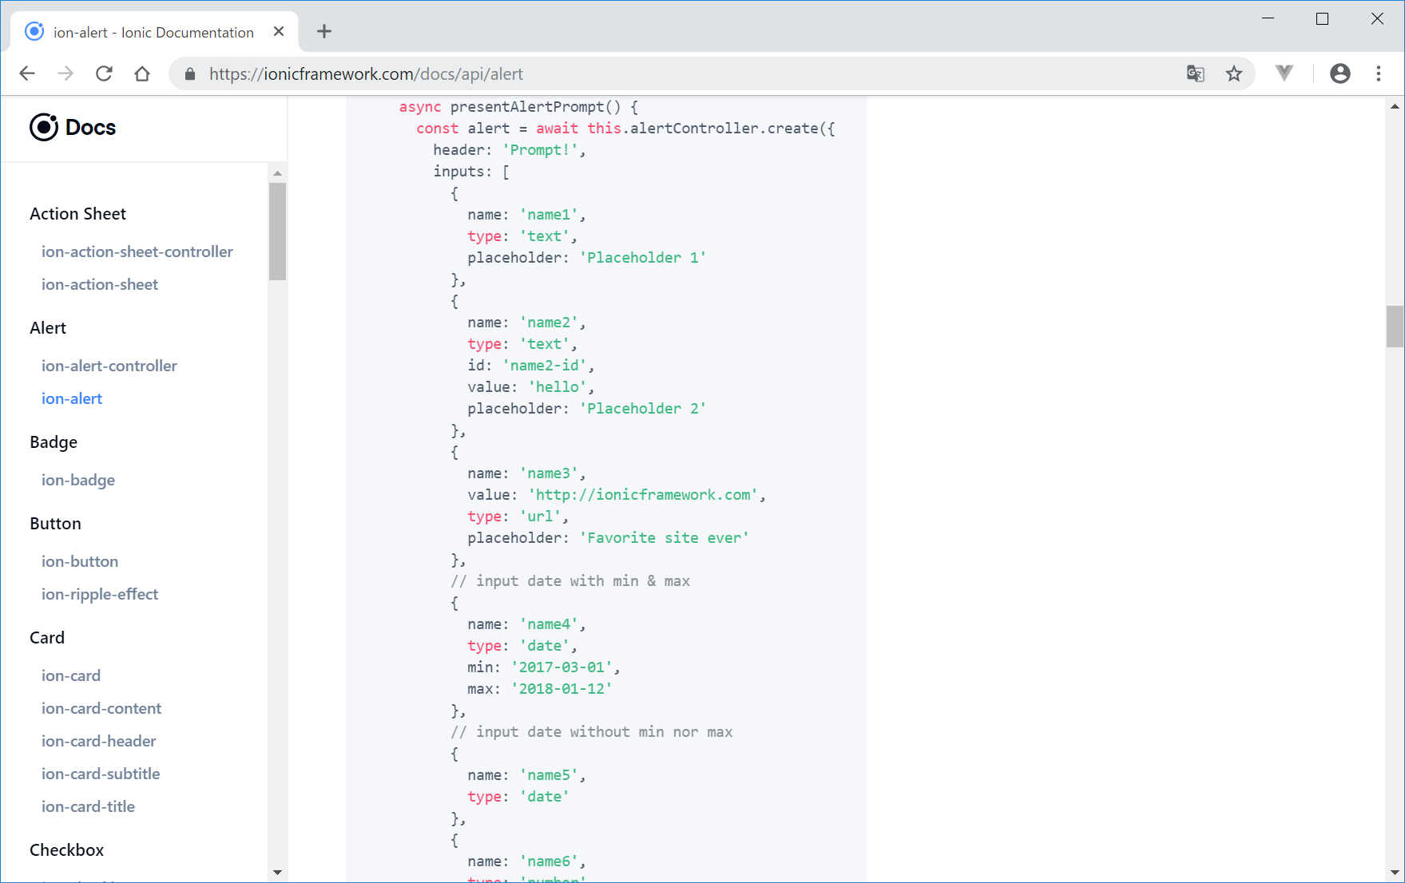Open the Google Translate icon
This screenshot has height=883, width=1405.
tap(1195, 73)
